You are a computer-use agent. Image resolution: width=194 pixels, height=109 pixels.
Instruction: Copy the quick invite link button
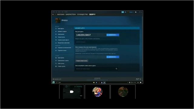click(x=113, y=57)
